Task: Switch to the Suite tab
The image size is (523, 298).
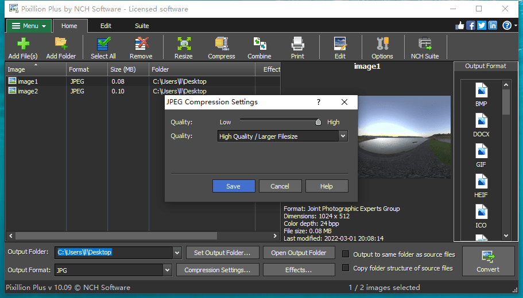Action: 142,26
